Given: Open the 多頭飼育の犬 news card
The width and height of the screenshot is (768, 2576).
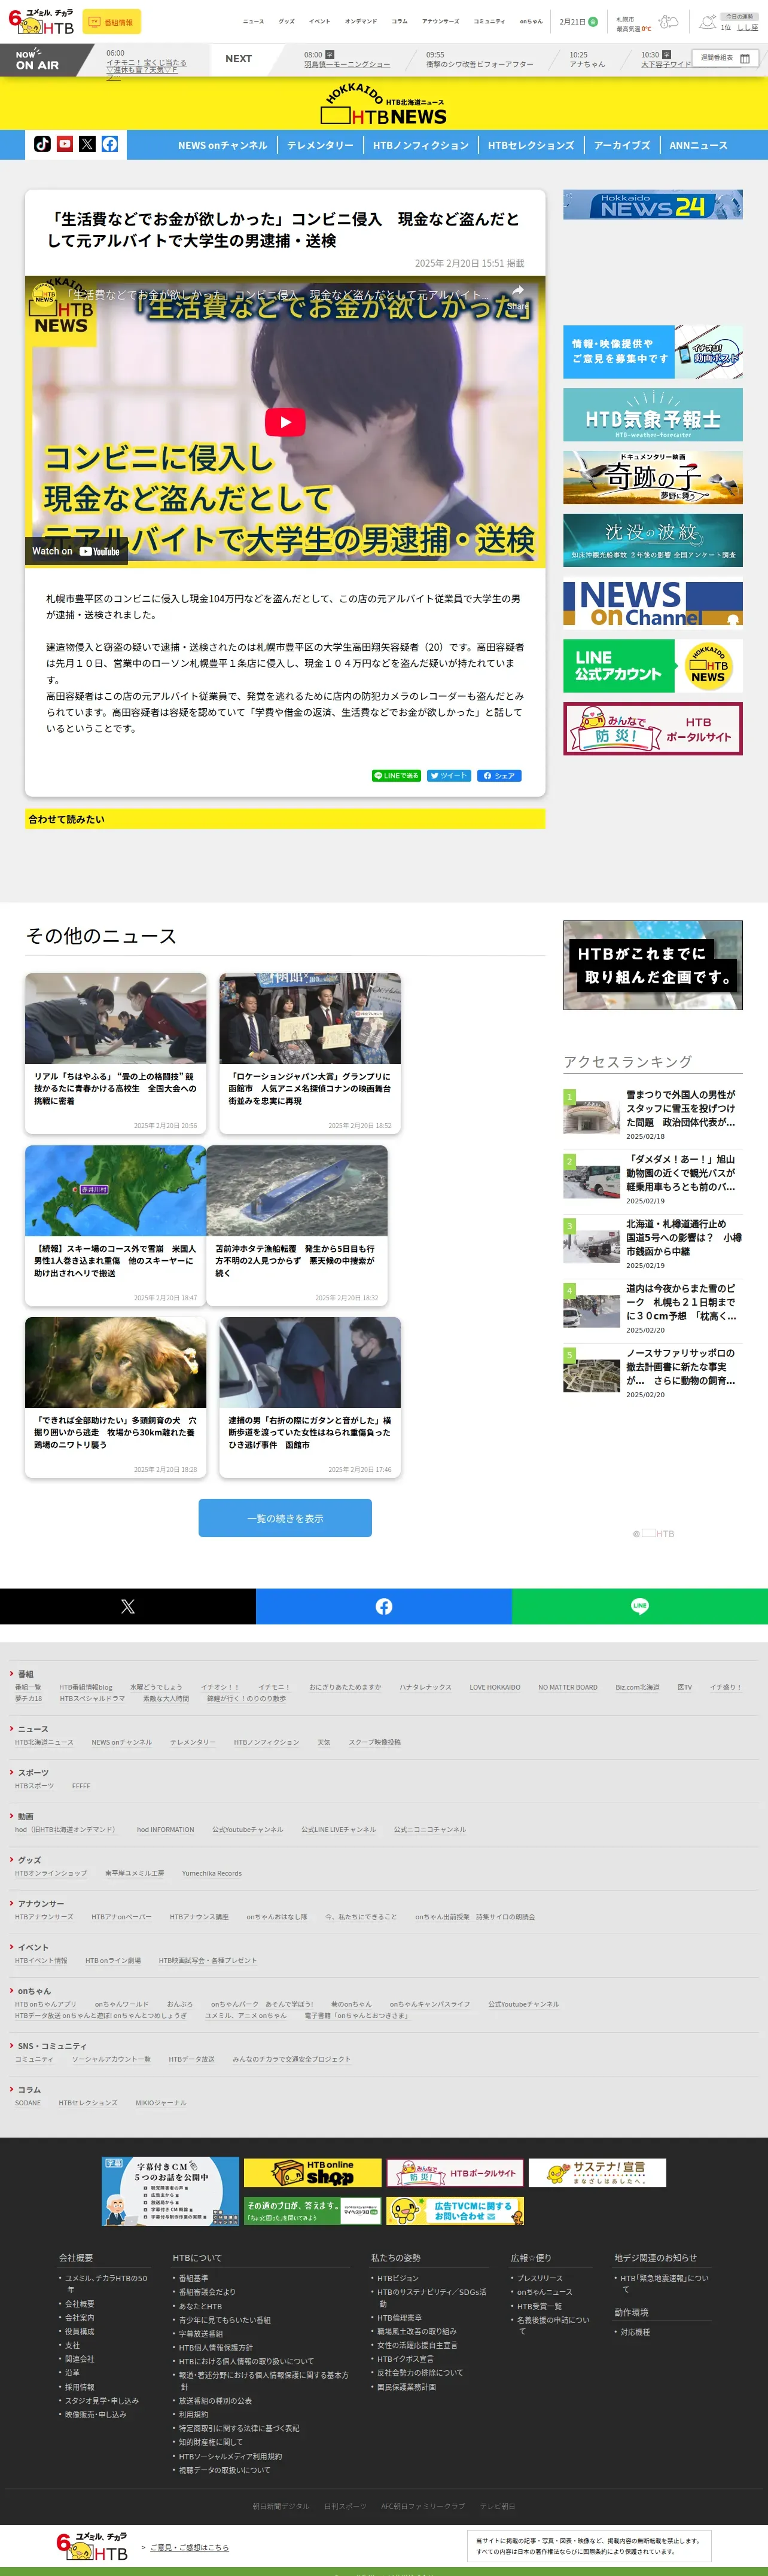Looking at the screenshot, I should 116,1397.
